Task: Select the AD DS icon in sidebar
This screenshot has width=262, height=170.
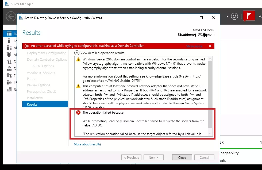Action: coord(9,55)
